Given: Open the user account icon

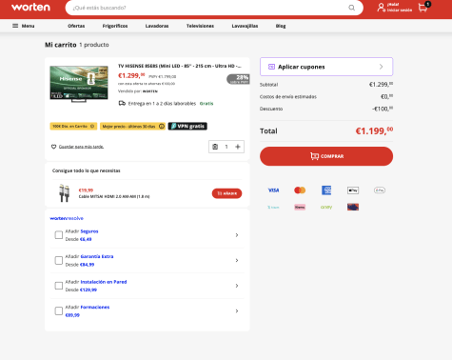Looking at the screenshot, I should [x=381, y=8].
